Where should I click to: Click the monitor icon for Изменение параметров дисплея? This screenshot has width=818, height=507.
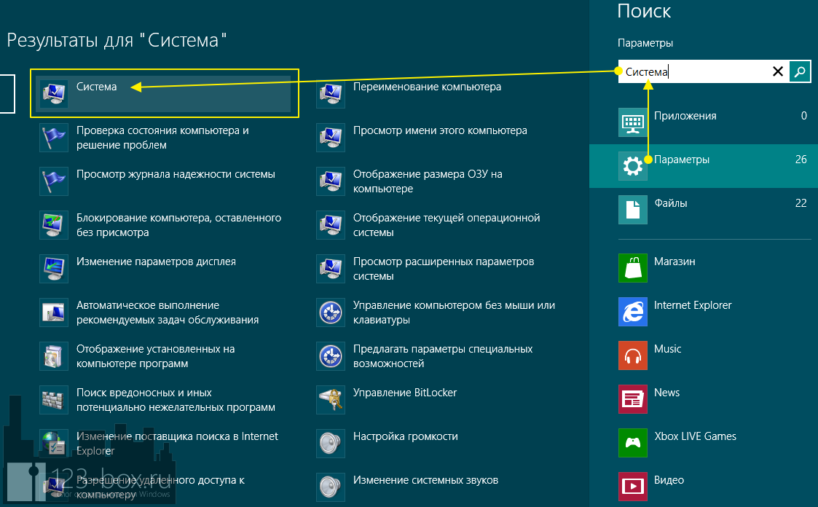point(54,269)
